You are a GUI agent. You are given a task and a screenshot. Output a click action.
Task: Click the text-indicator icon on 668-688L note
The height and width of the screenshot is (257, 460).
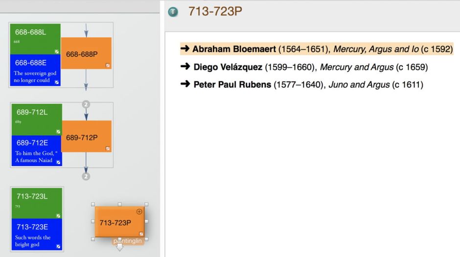click(x=57, y=51)
